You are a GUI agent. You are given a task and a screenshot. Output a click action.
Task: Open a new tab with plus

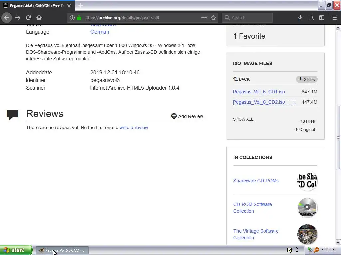click(80, 5)
